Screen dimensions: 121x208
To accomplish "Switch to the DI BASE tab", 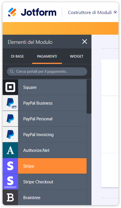I will (17, 56).
